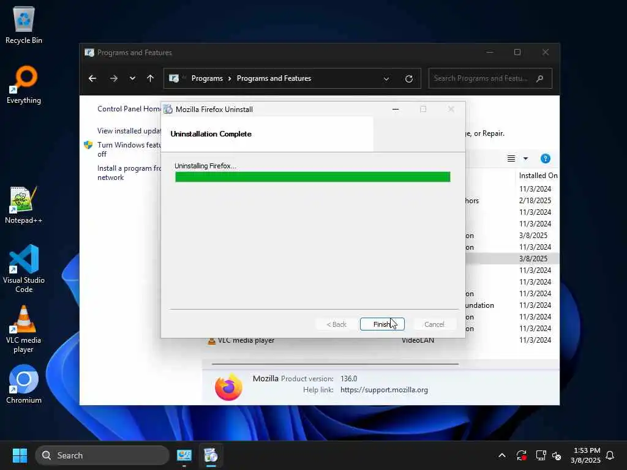Click the Firefox Uninstall title bar icon
627x470 pixels.
pyautogui.click(x=168, y=109)
